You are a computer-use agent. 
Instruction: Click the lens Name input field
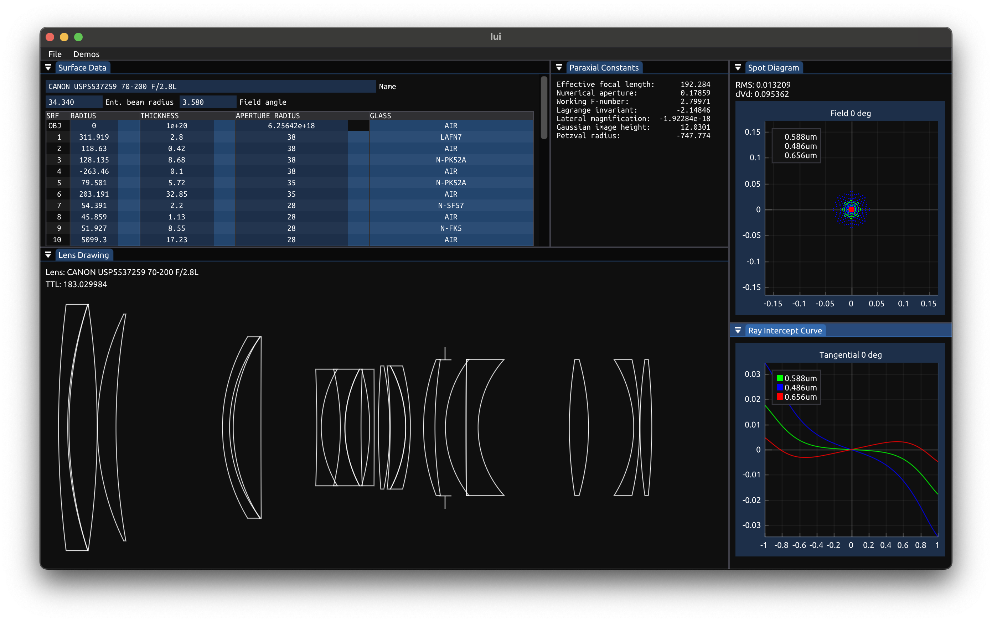[x=210, y=86]
